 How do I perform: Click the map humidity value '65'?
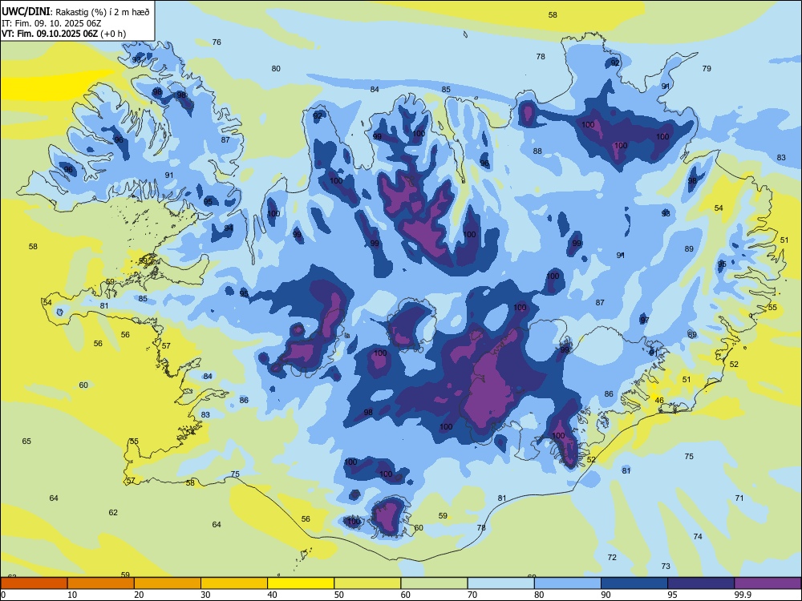(26, 441)
